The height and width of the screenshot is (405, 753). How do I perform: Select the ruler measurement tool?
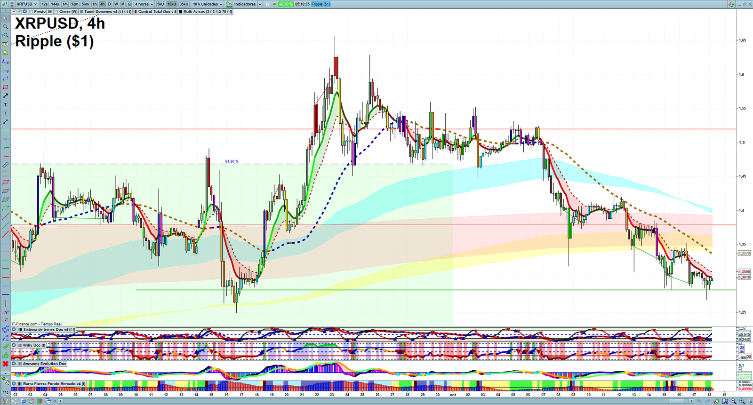coord(5,165)
